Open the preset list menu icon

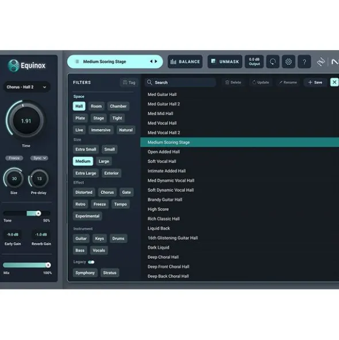76,62
